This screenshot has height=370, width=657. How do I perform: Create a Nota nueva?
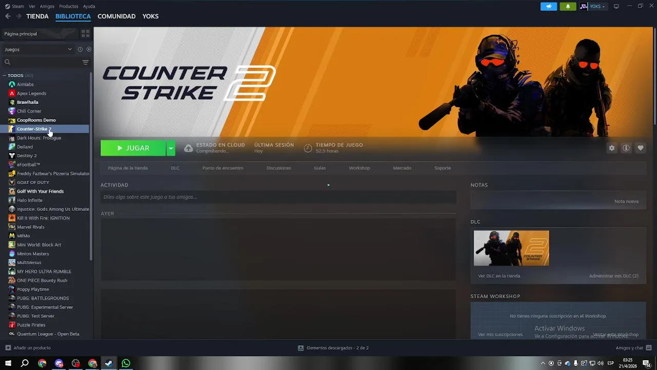pos(626,201)
